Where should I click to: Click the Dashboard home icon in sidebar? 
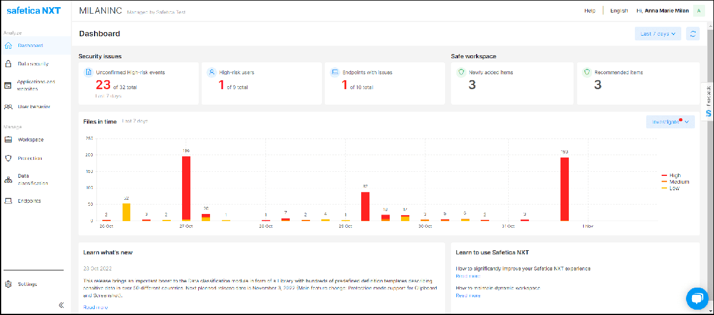tap(8, 46)
